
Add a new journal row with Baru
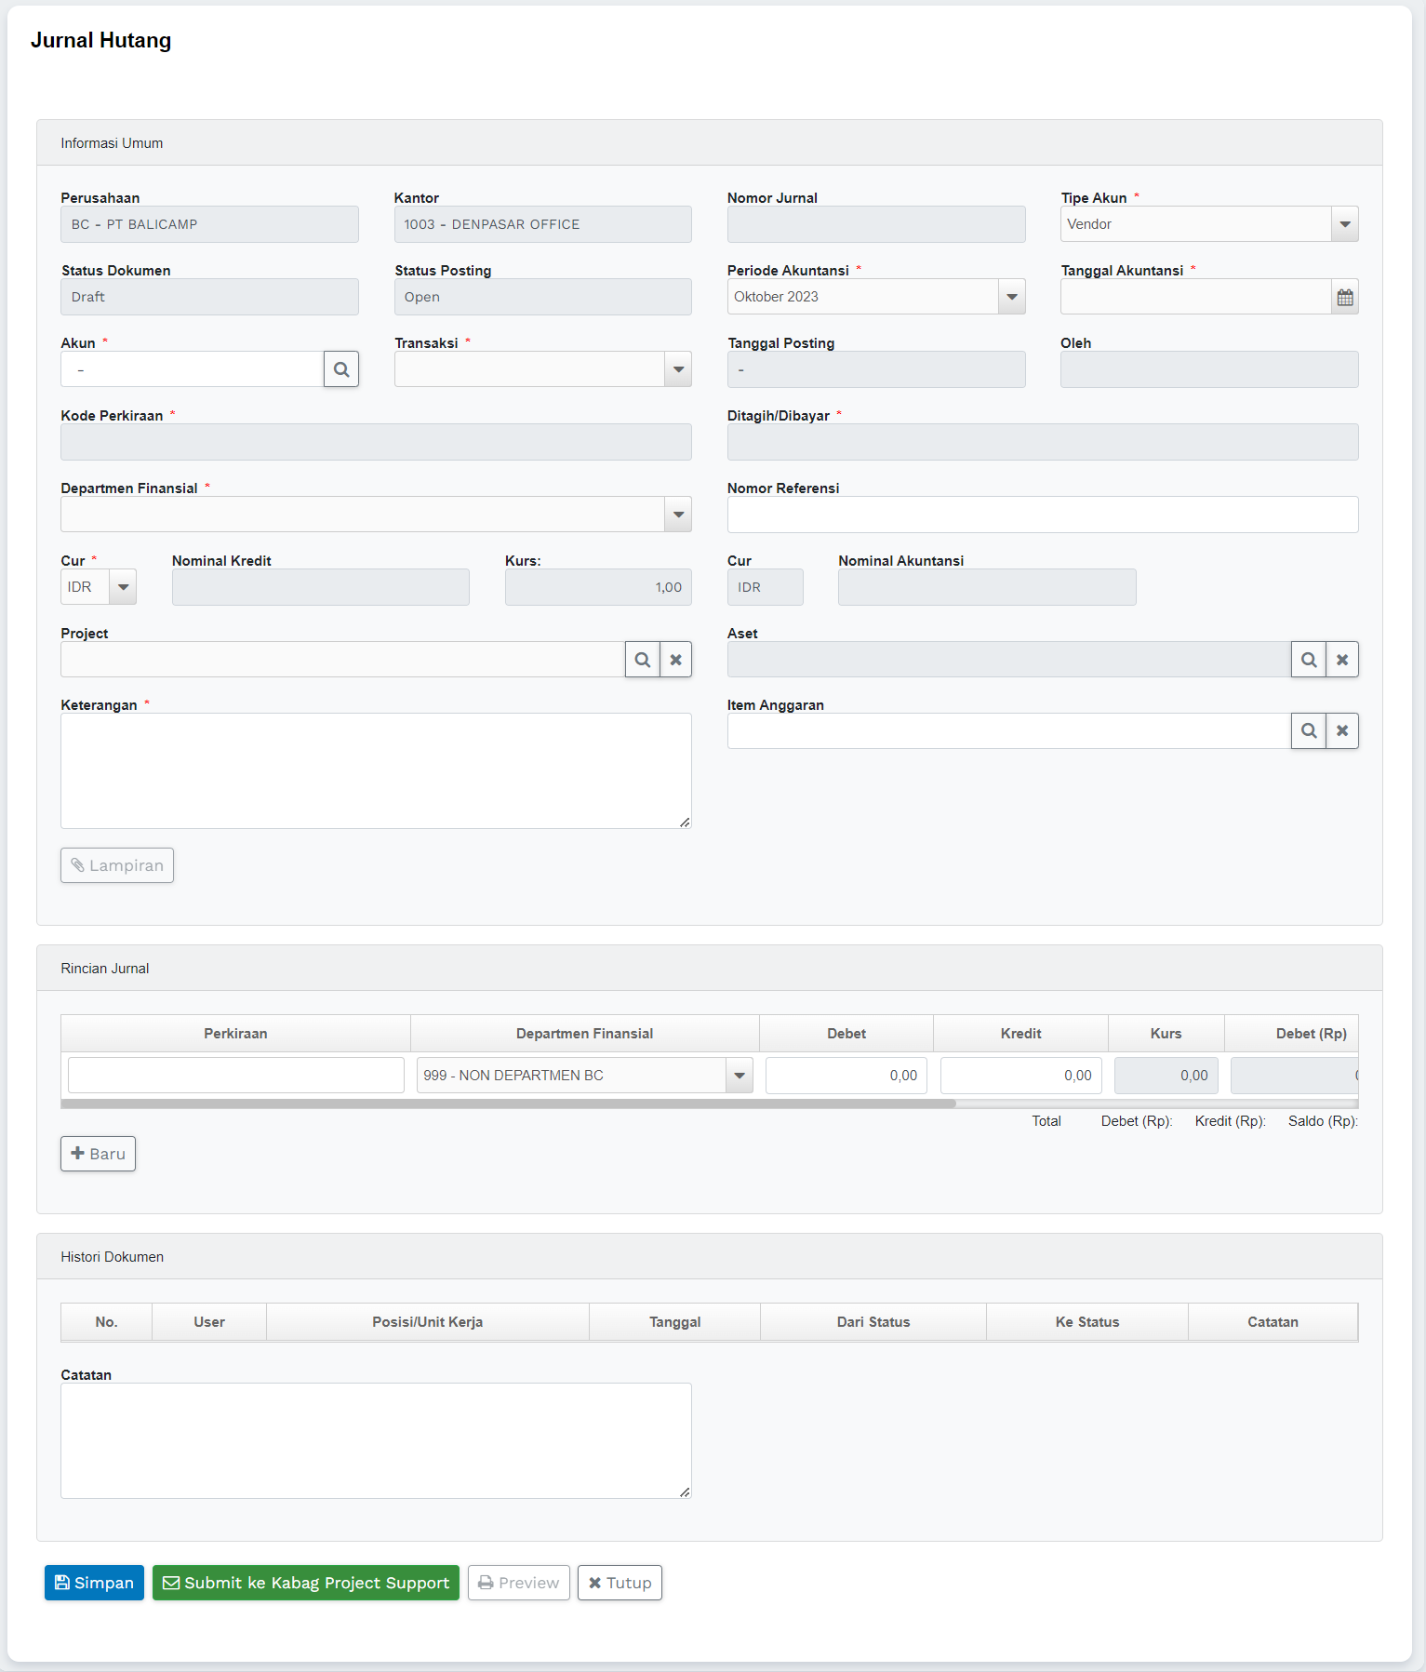(98, 1154)
